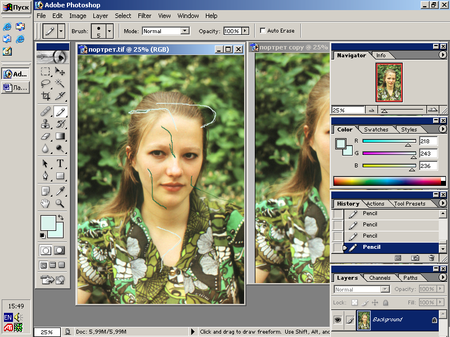450x337 pixels.
Task: Select the Gradient tool
Action: pos(60,136)
